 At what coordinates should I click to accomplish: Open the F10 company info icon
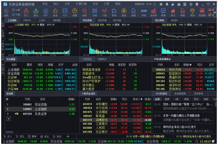[65, 12]
